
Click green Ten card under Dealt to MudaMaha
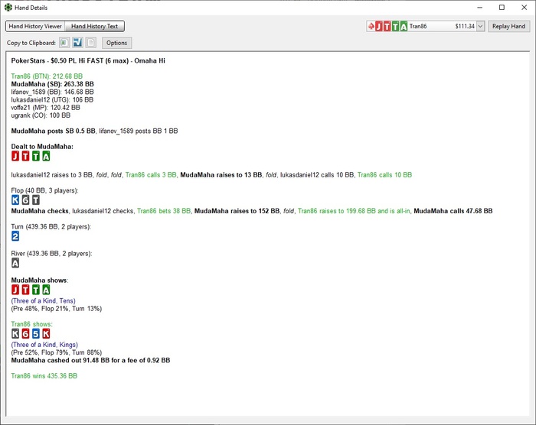coord(36,156)
